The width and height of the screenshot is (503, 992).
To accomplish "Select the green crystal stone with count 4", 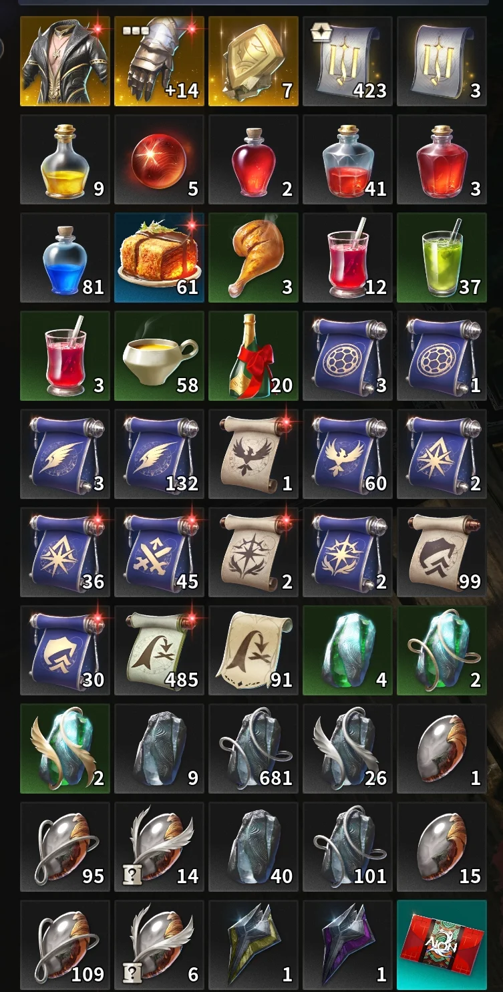I will tap(347, 651).
